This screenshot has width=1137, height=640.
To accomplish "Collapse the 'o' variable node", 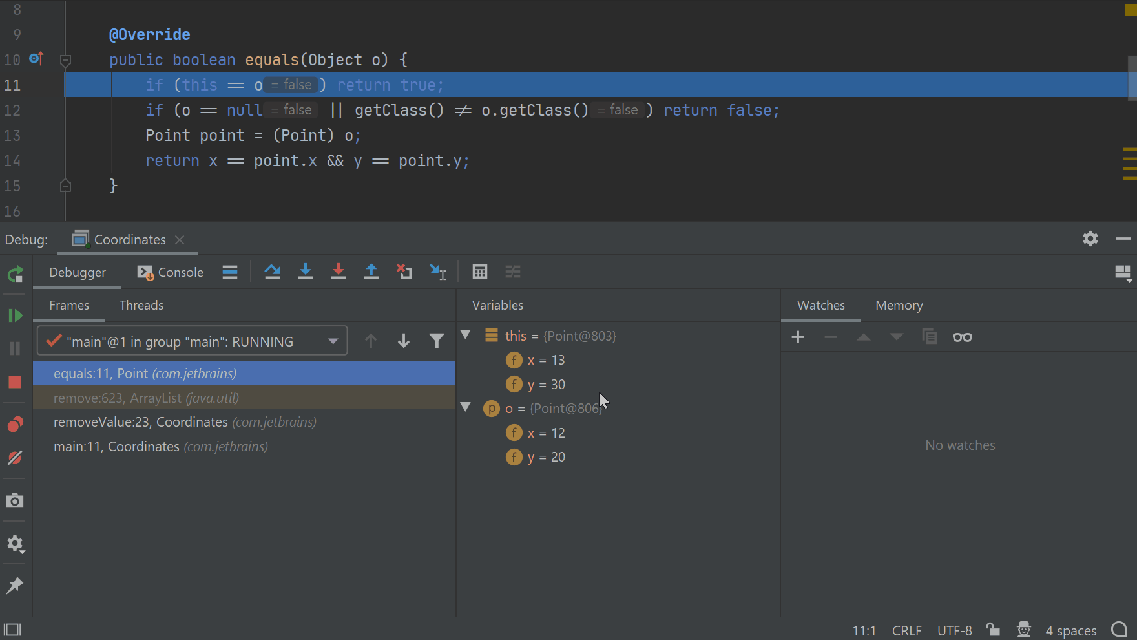I will (465, 407).
